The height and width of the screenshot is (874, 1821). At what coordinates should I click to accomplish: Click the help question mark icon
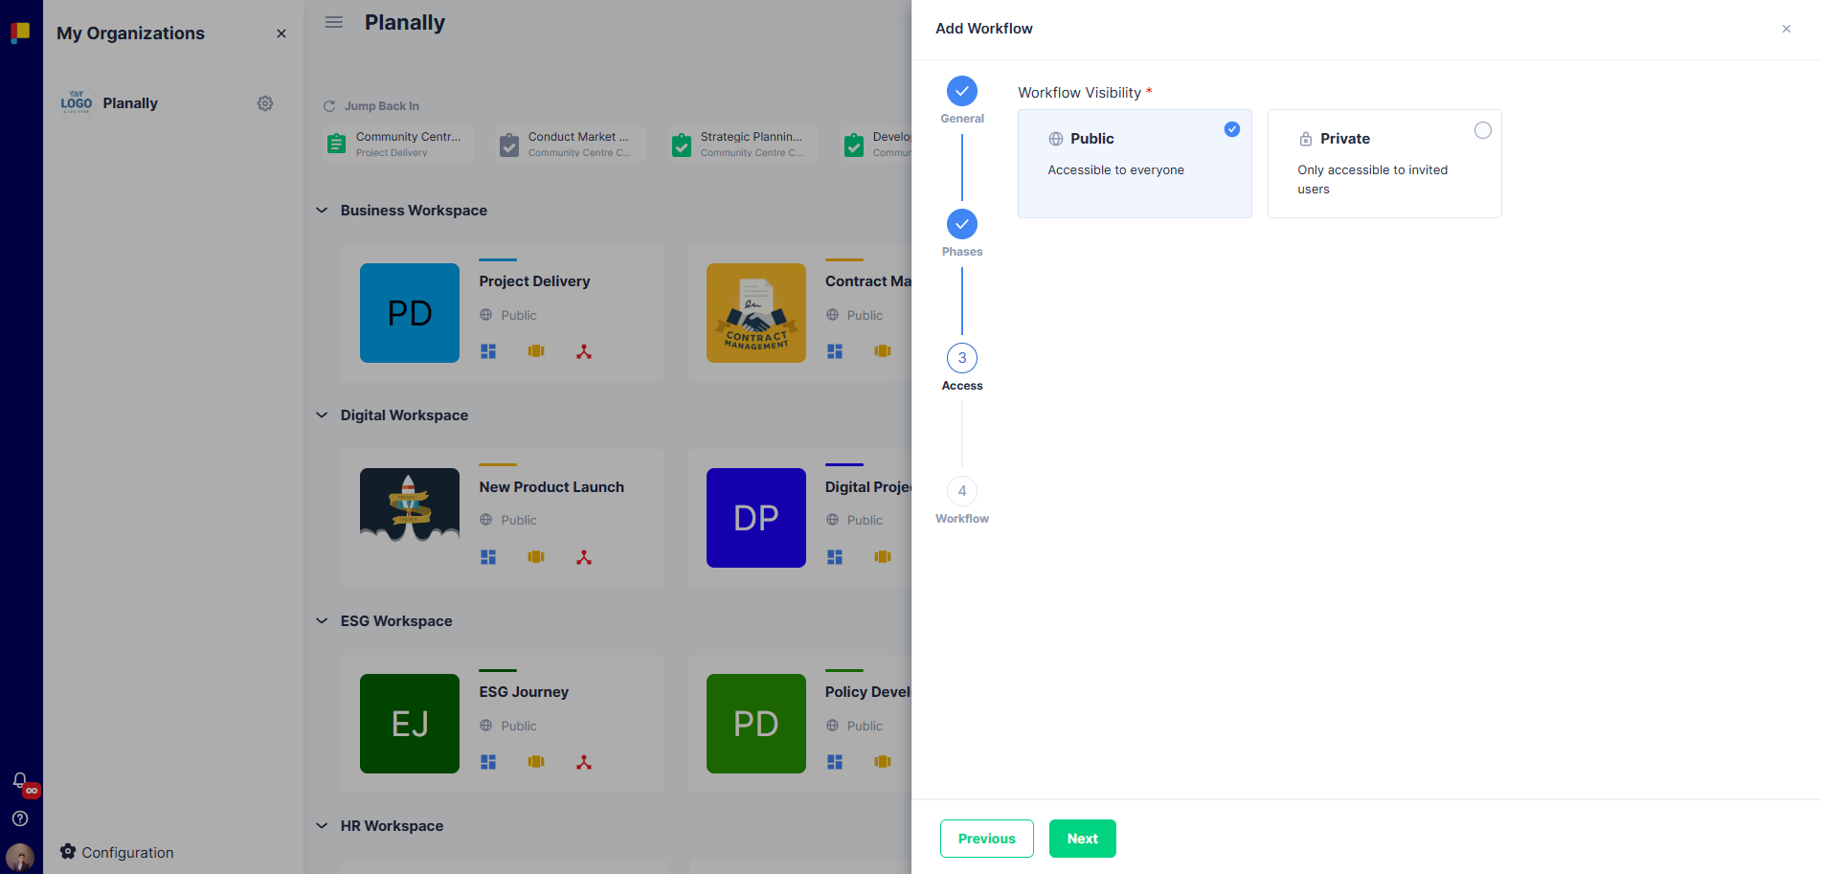tap(20, 818)
